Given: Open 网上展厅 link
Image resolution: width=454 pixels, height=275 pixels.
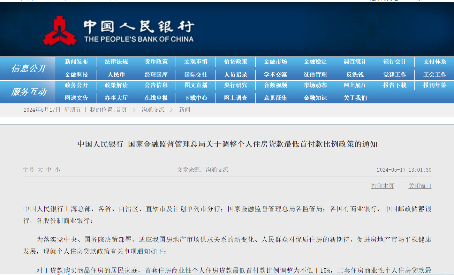Looking at the screenshot, I should [x=355, y=85].
